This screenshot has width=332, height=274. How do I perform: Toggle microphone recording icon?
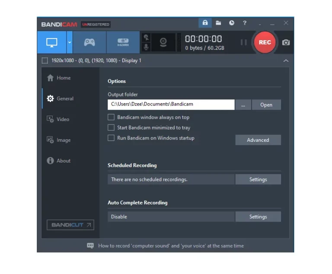[x=146, y=47]
